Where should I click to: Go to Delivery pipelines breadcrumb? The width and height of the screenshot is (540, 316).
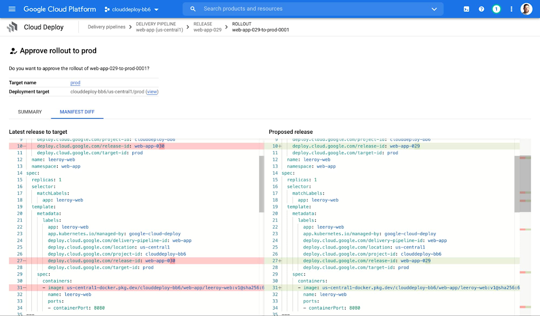tap(106, 27)
